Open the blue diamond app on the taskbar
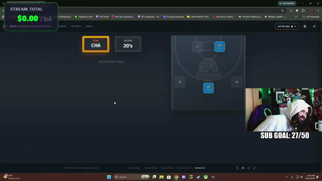This screenshot has height=181, width=322. tap(213, 177)
